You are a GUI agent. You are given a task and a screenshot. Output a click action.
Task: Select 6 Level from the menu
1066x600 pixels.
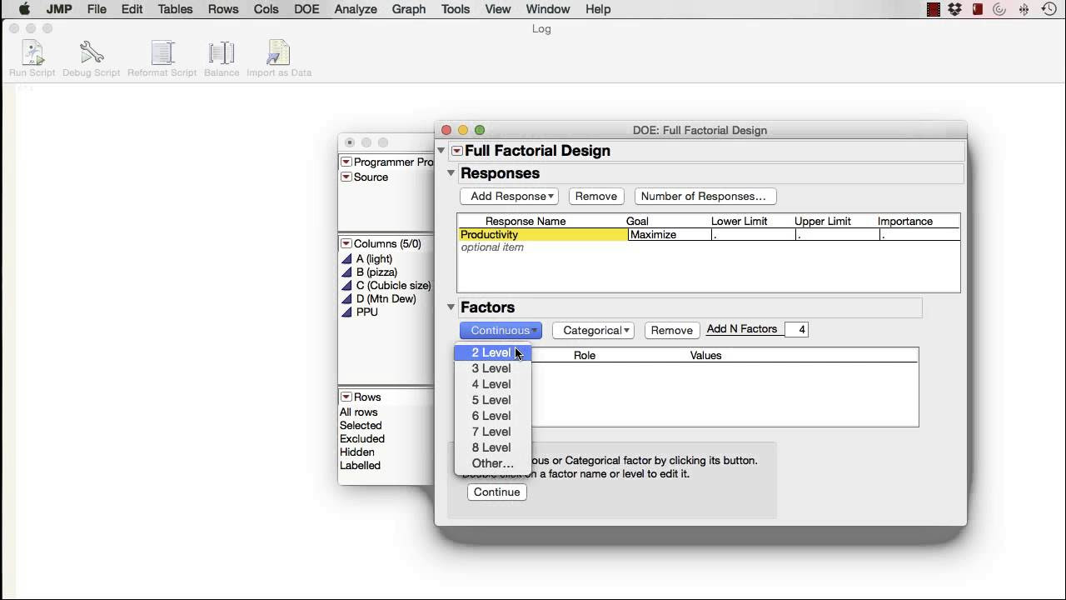coord(492,416)
